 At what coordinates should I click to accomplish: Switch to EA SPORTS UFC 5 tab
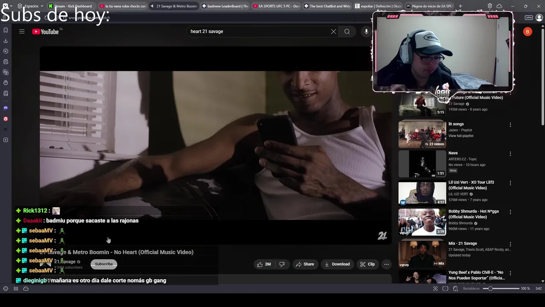(x=275, y=6)
